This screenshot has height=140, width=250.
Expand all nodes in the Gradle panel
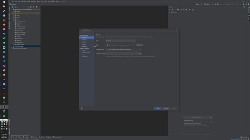181,10
